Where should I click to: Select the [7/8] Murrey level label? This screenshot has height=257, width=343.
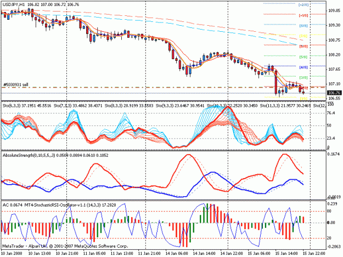click(303, 36)
